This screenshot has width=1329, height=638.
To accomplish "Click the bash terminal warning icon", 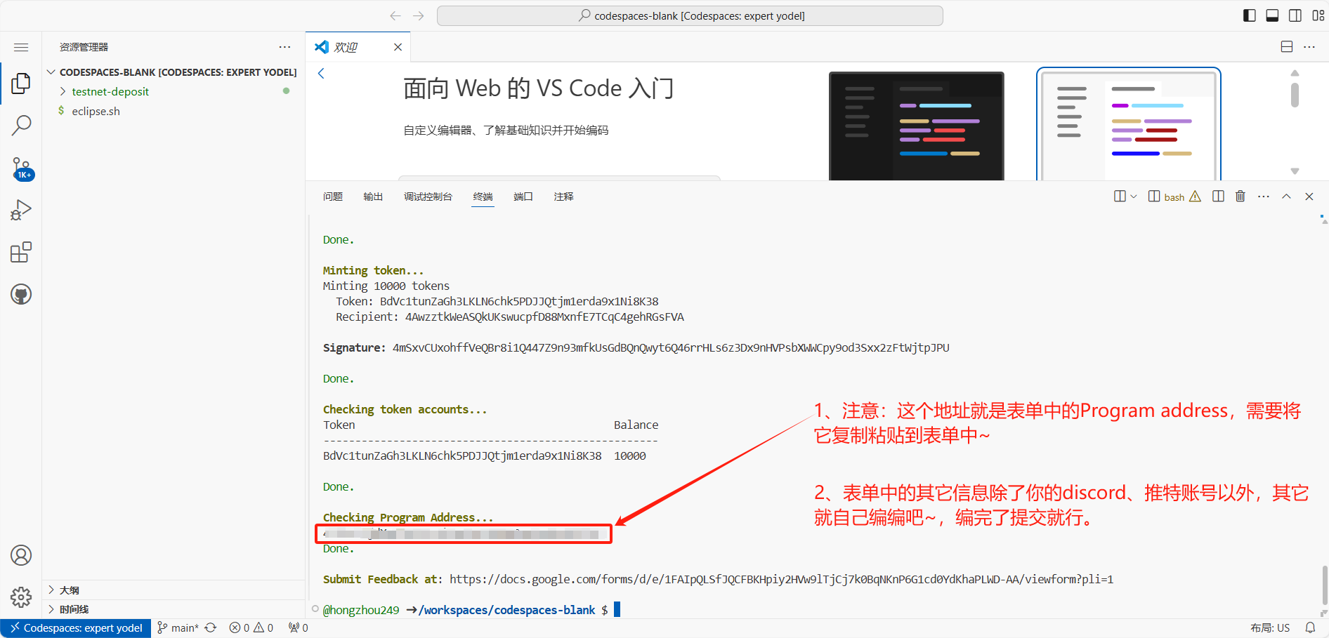I will click(x=1195, y=197).
